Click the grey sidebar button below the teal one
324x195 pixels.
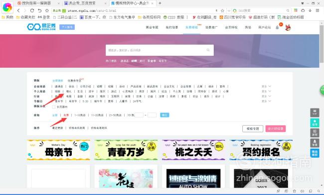pyautogui.click(x=315, y=133)
